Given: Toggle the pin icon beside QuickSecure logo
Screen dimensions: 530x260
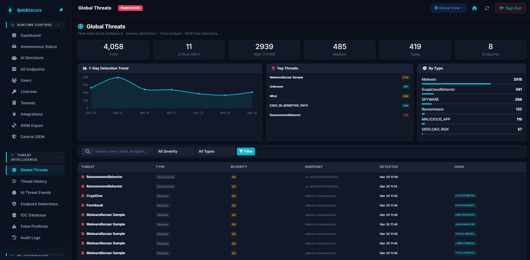Looking at the screenshot, I should (x=61, y=10).
